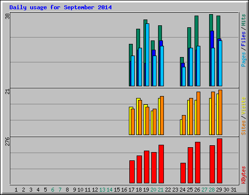Click green weekend day label "6"
Image resolution: width=249 pixels, height=195 pixels.
click(x=53, y=190)
